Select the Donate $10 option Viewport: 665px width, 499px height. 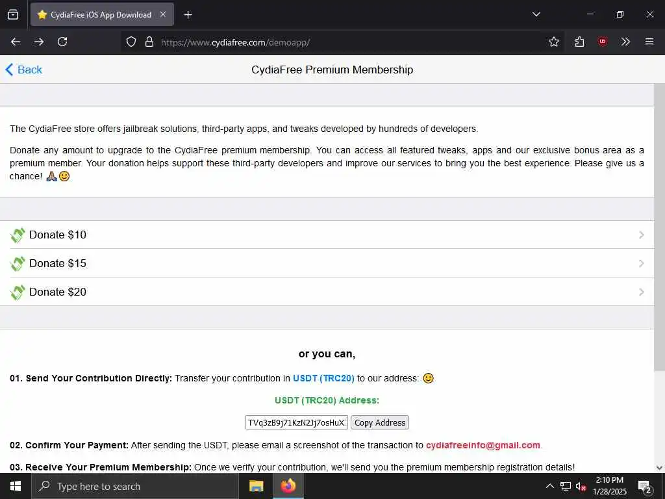click(x=327, y=235)
